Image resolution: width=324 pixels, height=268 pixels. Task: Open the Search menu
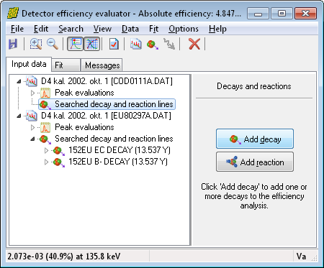tap(71, 29)
